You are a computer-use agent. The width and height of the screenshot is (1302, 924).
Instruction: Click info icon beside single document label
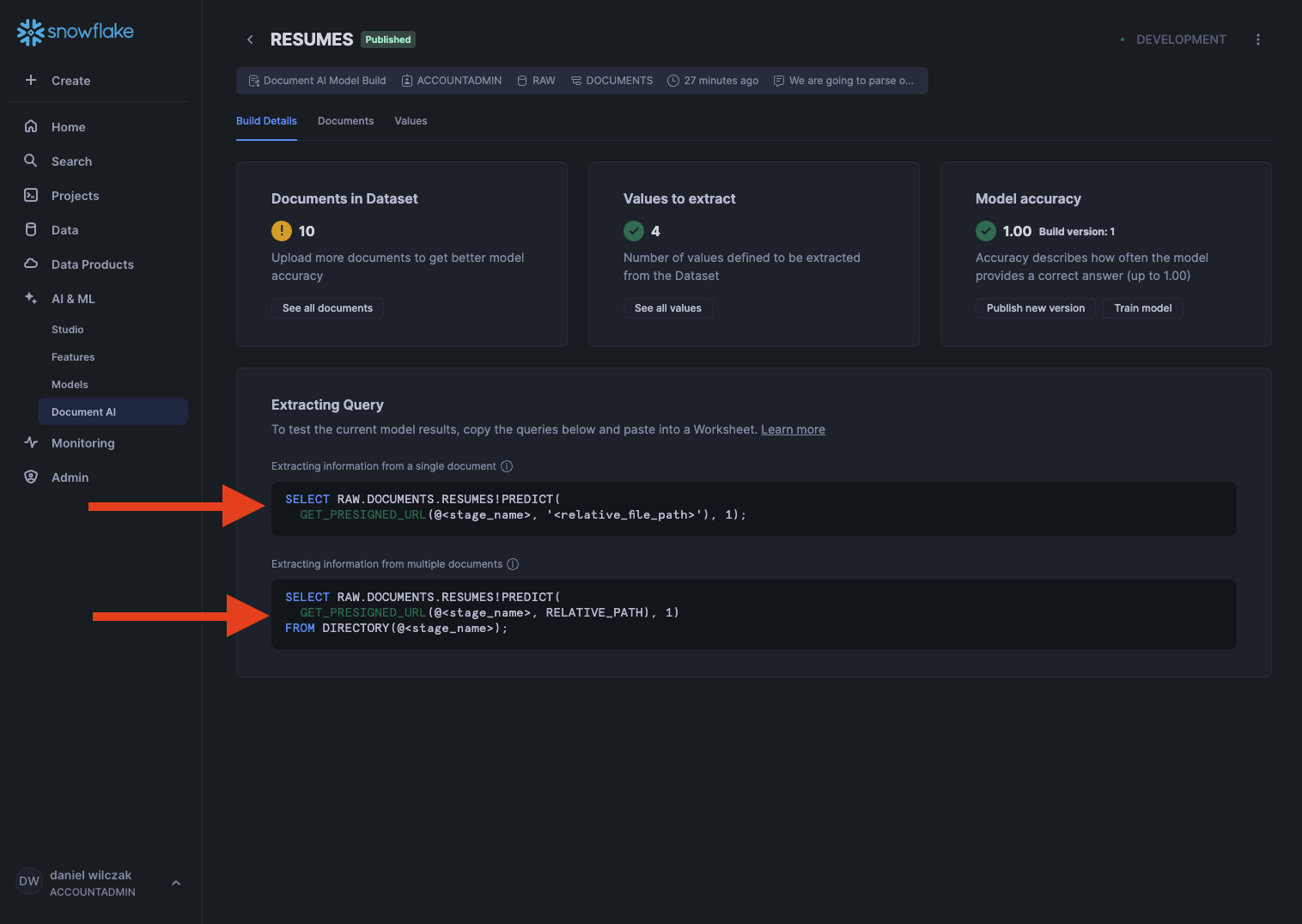point(507,466)
